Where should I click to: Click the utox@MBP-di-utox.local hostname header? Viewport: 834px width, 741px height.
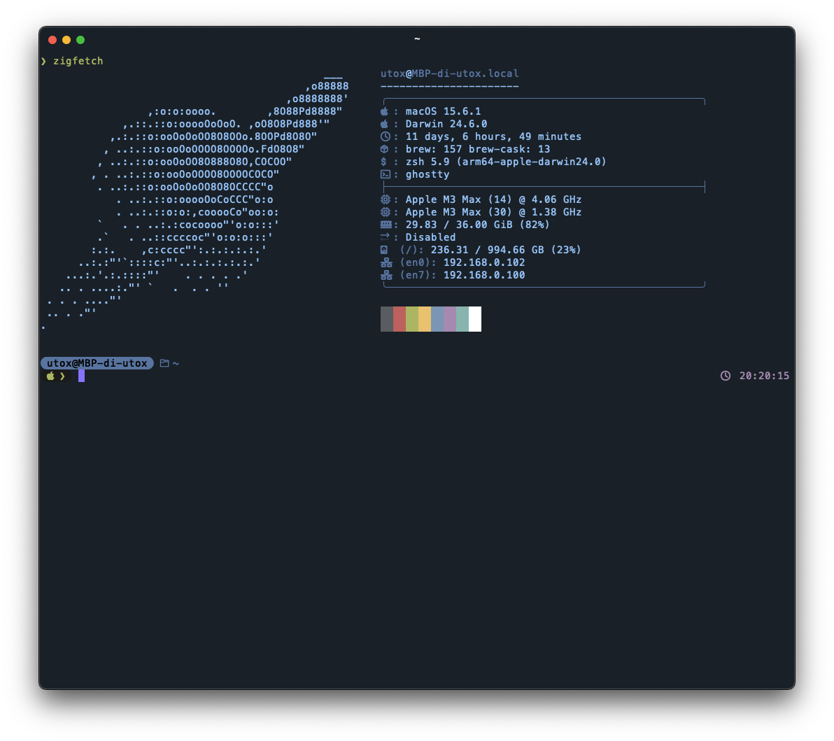click(x=449, y=73)
